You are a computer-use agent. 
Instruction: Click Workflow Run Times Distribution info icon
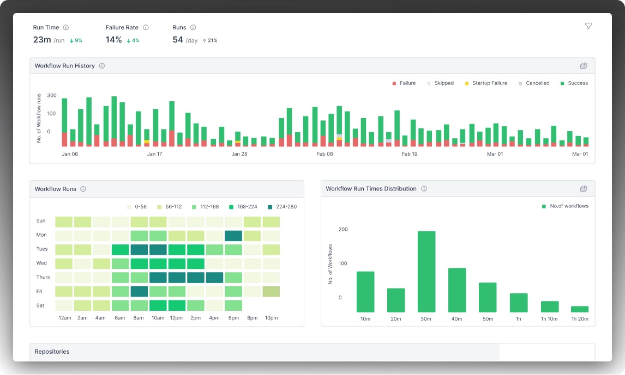(424, 189)
